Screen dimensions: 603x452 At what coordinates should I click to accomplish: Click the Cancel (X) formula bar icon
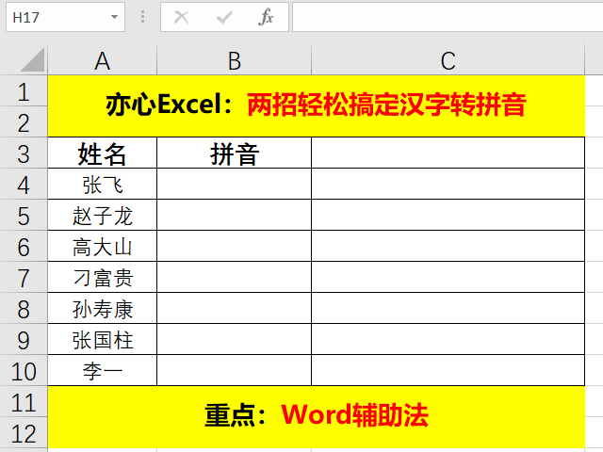click(181, 17)
